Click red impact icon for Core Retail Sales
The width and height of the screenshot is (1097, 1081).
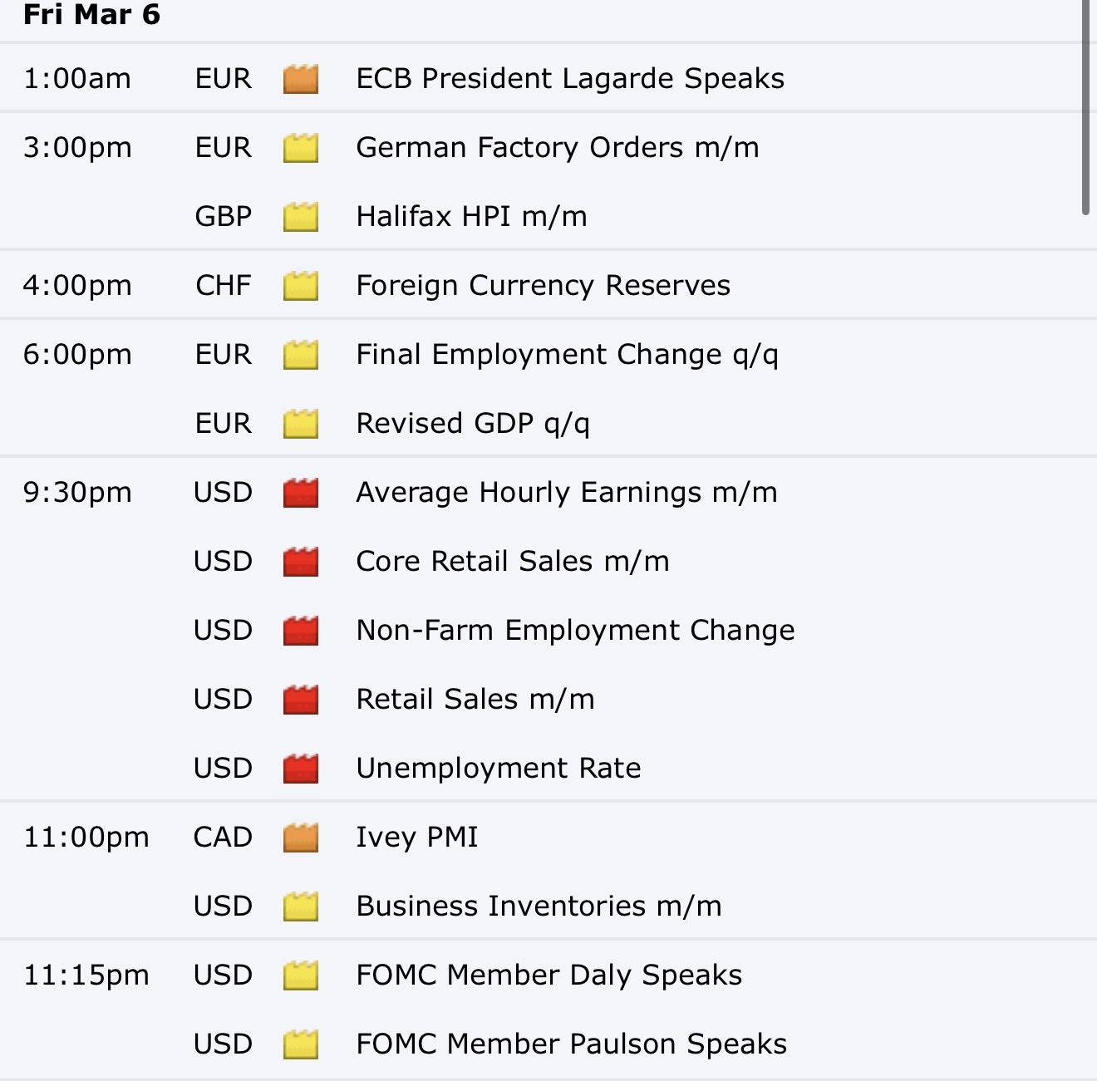[x=301, y=562]
